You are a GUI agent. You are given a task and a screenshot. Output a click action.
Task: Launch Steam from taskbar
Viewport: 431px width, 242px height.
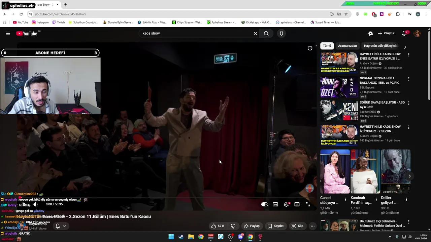click(181, 237)
